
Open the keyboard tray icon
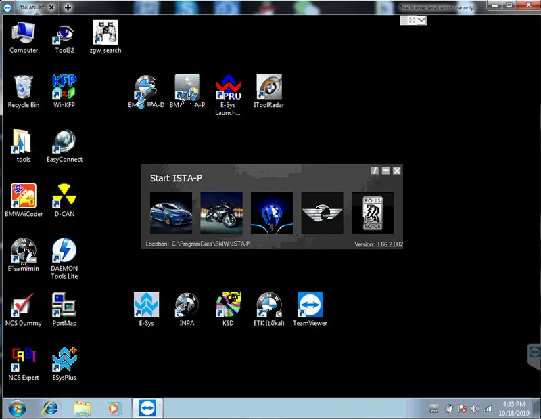(x=434, y=409)
